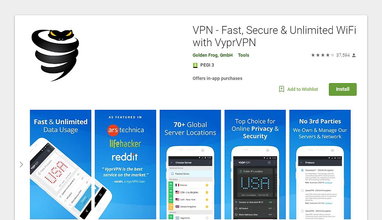Click the person icon beside the ratings count

click(x=354, y=55)
